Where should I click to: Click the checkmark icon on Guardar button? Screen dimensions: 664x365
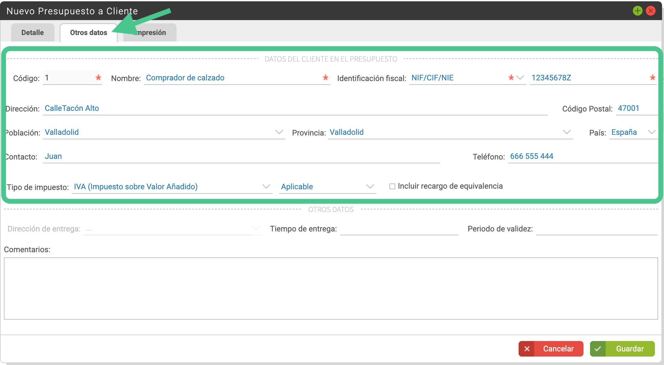598,349
